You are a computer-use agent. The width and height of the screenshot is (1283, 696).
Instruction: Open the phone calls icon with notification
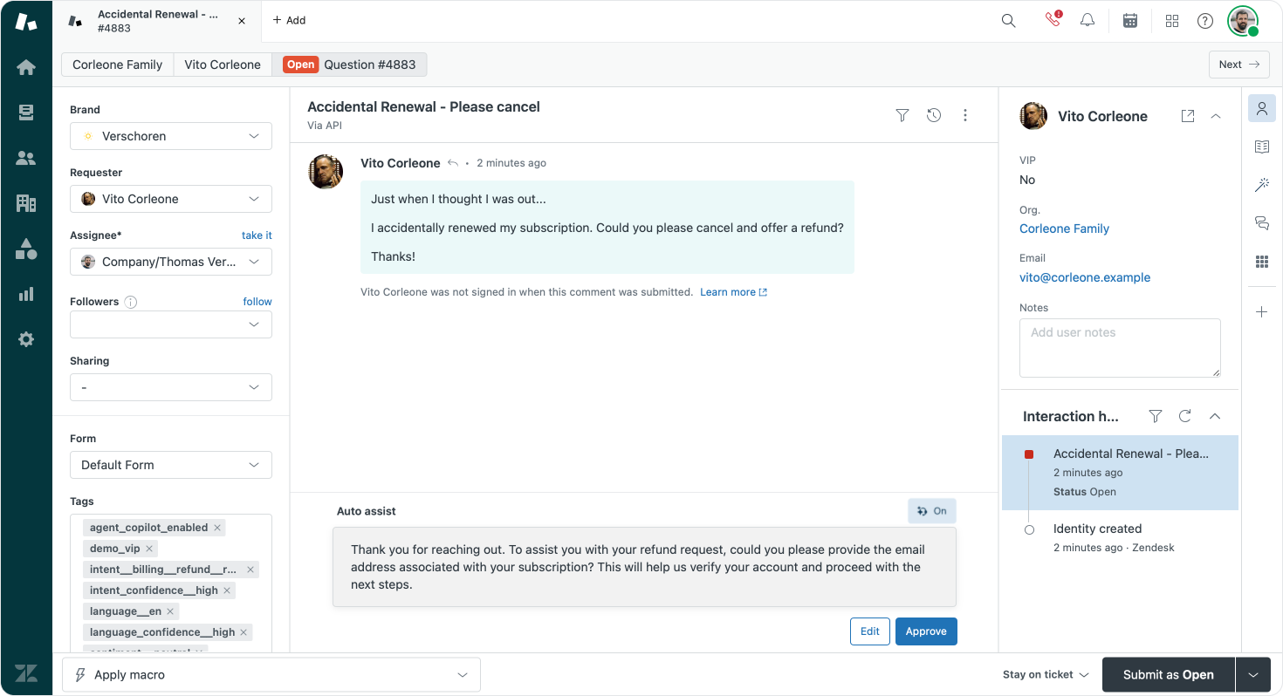[x=1053, y=20]
